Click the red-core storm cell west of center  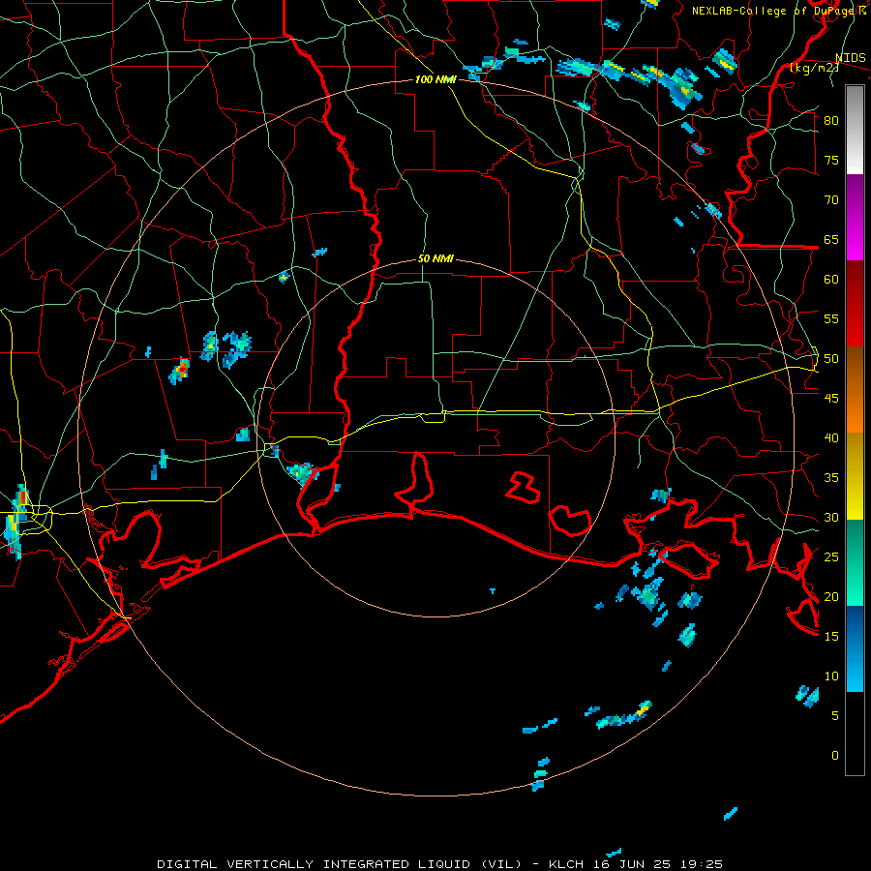pyautogui.click(x=180, y=371)
